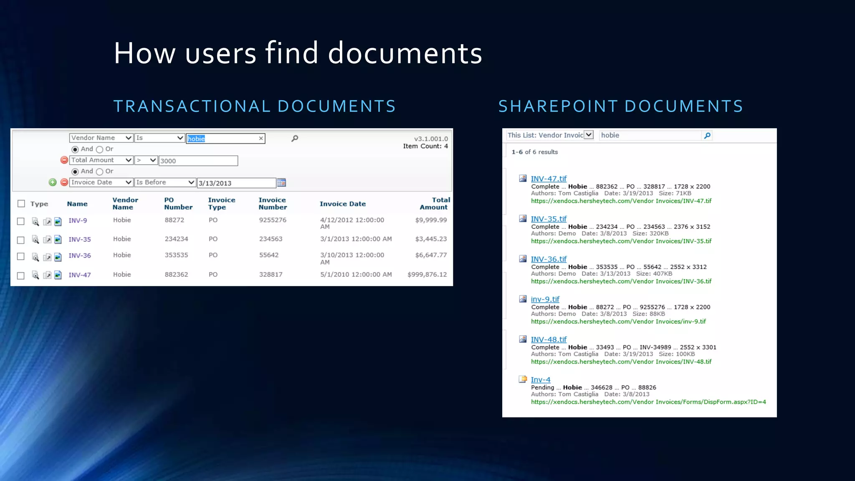This screenshot has height=481, width=855.
Task: Sort by Total Amount column header
Action: point(435,203)
